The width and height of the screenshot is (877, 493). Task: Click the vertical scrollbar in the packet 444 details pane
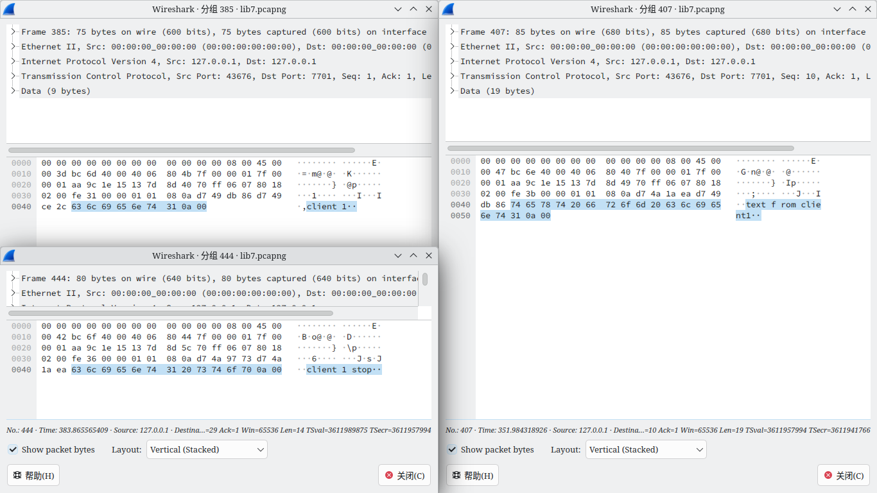pos(425,280)
